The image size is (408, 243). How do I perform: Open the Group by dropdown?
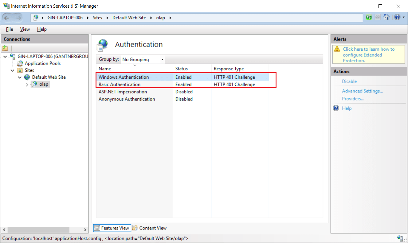[x=143, y=59]
